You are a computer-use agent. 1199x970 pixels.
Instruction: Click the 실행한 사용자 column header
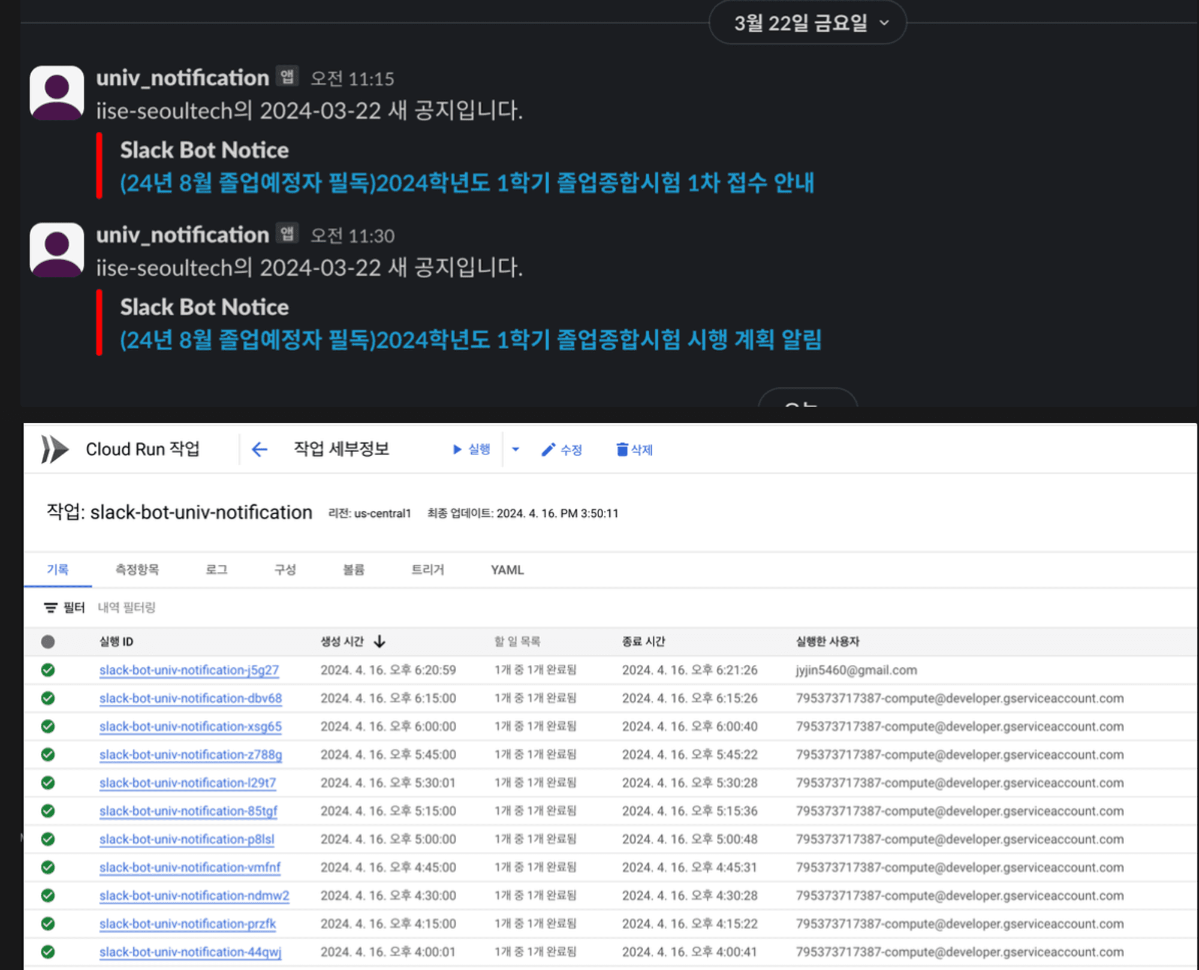(x=828, y=641)
